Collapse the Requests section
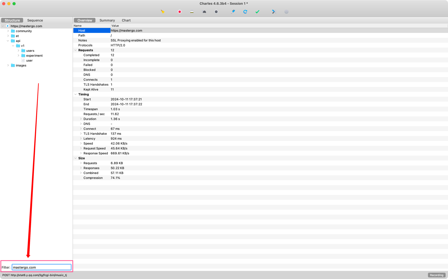The image size is (448, 279). pos(76,50)
